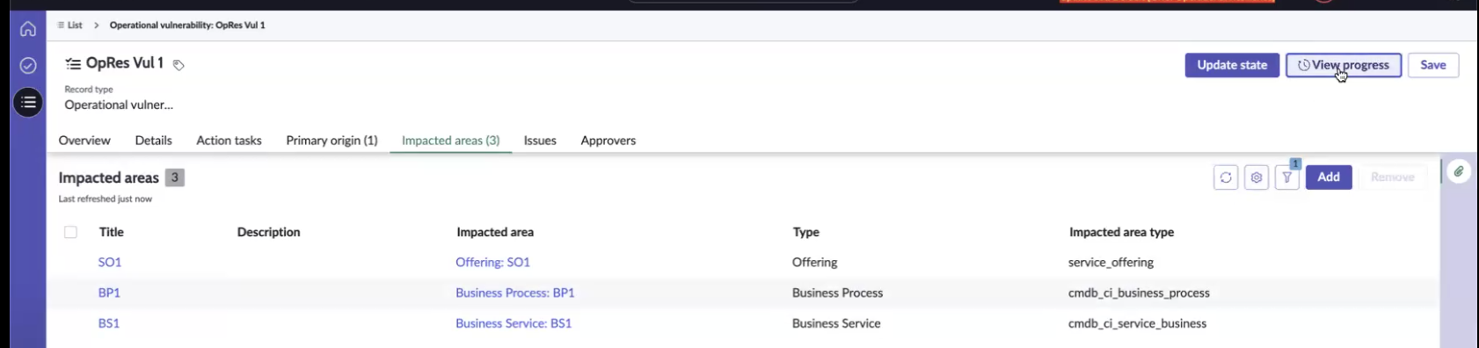Switch to the Approvers tab
This screenshot has height=348, width=1479.
tap(608, 141)
